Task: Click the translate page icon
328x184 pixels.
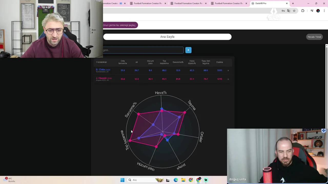Action: click(x=289, y=11)
